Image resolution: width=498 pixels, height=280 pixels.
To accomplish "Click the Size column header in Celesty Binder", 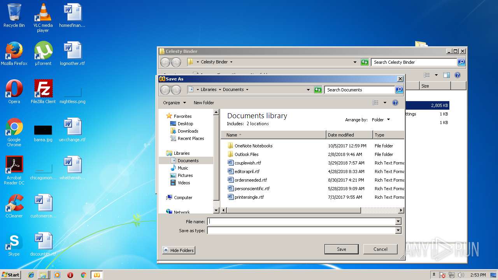I will pos(435,86).
